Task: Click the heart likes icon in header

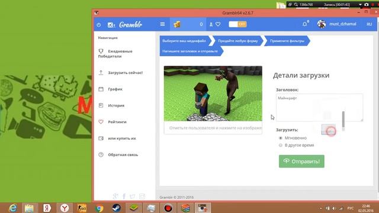Action: (218, 24)
